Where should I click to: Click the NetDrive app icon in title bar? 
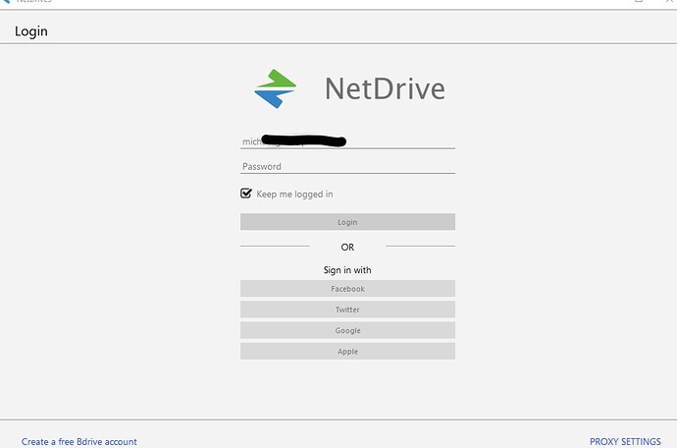(x=6, y=1)
